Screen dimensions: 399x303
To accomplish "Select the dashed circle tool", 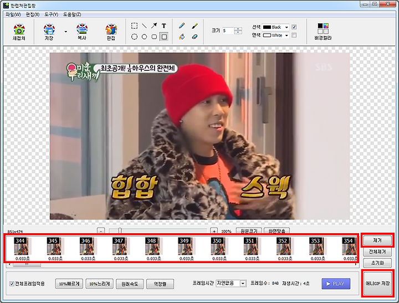I will (x=134, y=37).
